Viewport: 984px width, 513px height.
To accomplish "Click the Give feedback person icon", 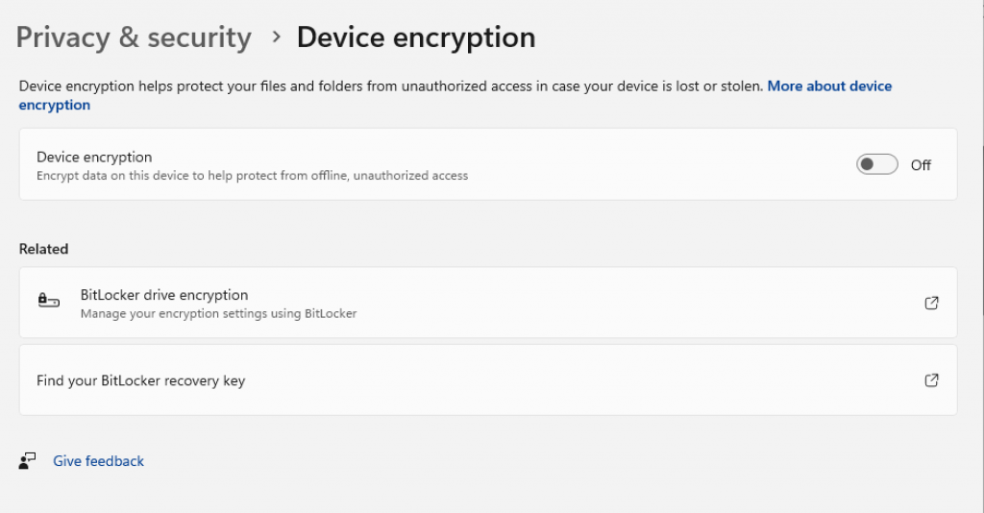I will (27, 461).
